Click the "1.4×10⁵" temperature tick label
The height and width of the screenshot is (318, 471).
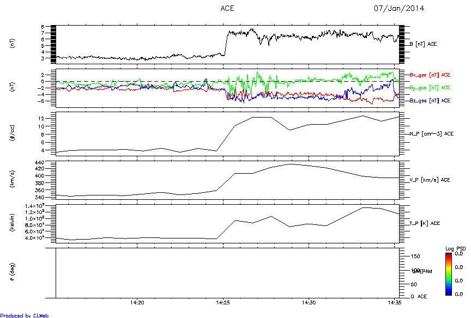point(35,206)
